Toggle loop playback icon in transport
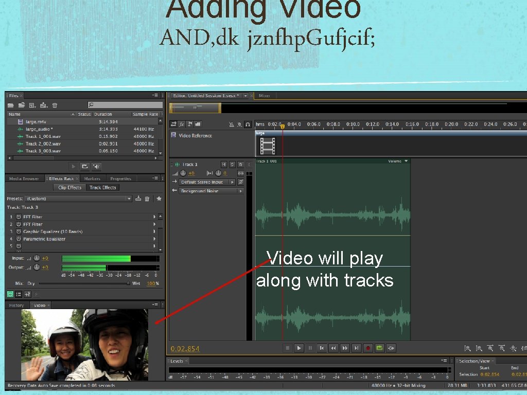 pos(379,348)
